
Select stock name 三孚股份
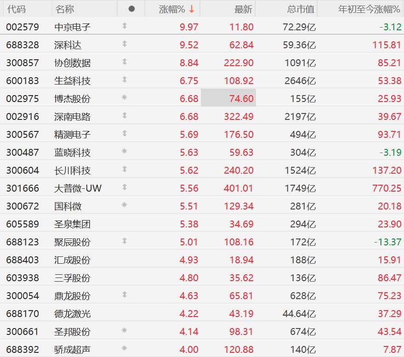[x=73, y=278]
